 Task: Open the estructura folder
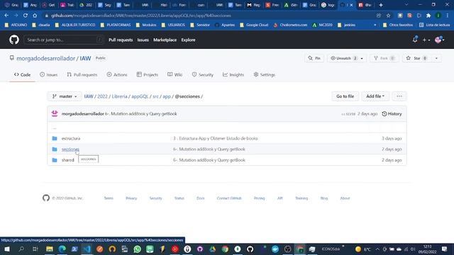point(71,139)
